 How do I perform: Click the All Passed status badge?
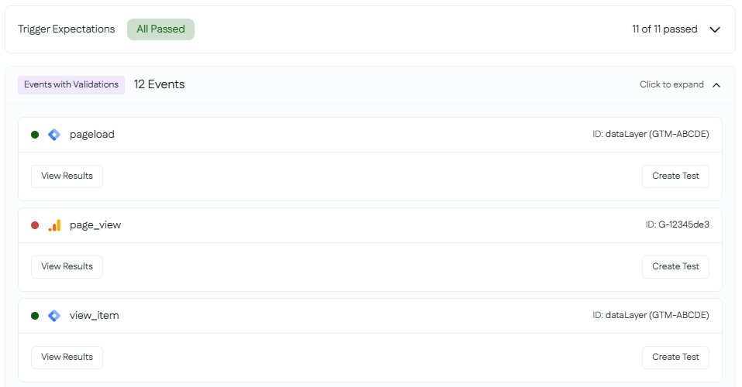click(x=161, y=29)
